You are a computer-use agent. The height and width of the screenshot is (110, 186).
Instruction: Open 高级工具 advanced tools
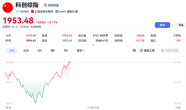point(147,50)
